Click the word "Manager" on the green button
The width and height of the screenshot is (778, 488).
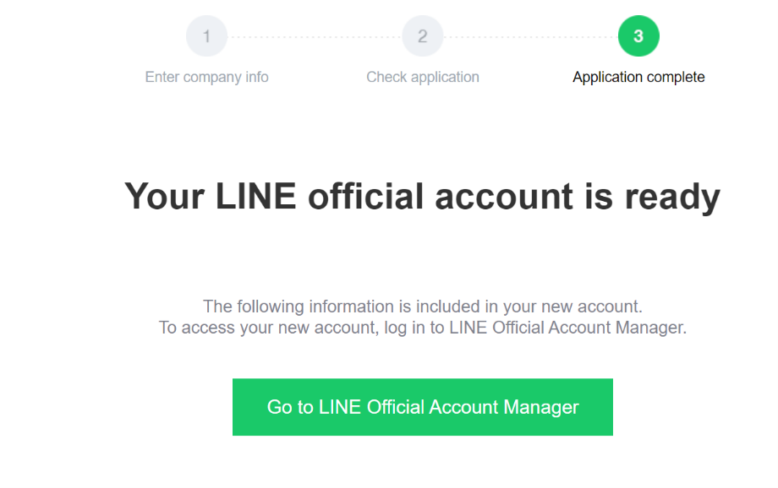(541, 407)
